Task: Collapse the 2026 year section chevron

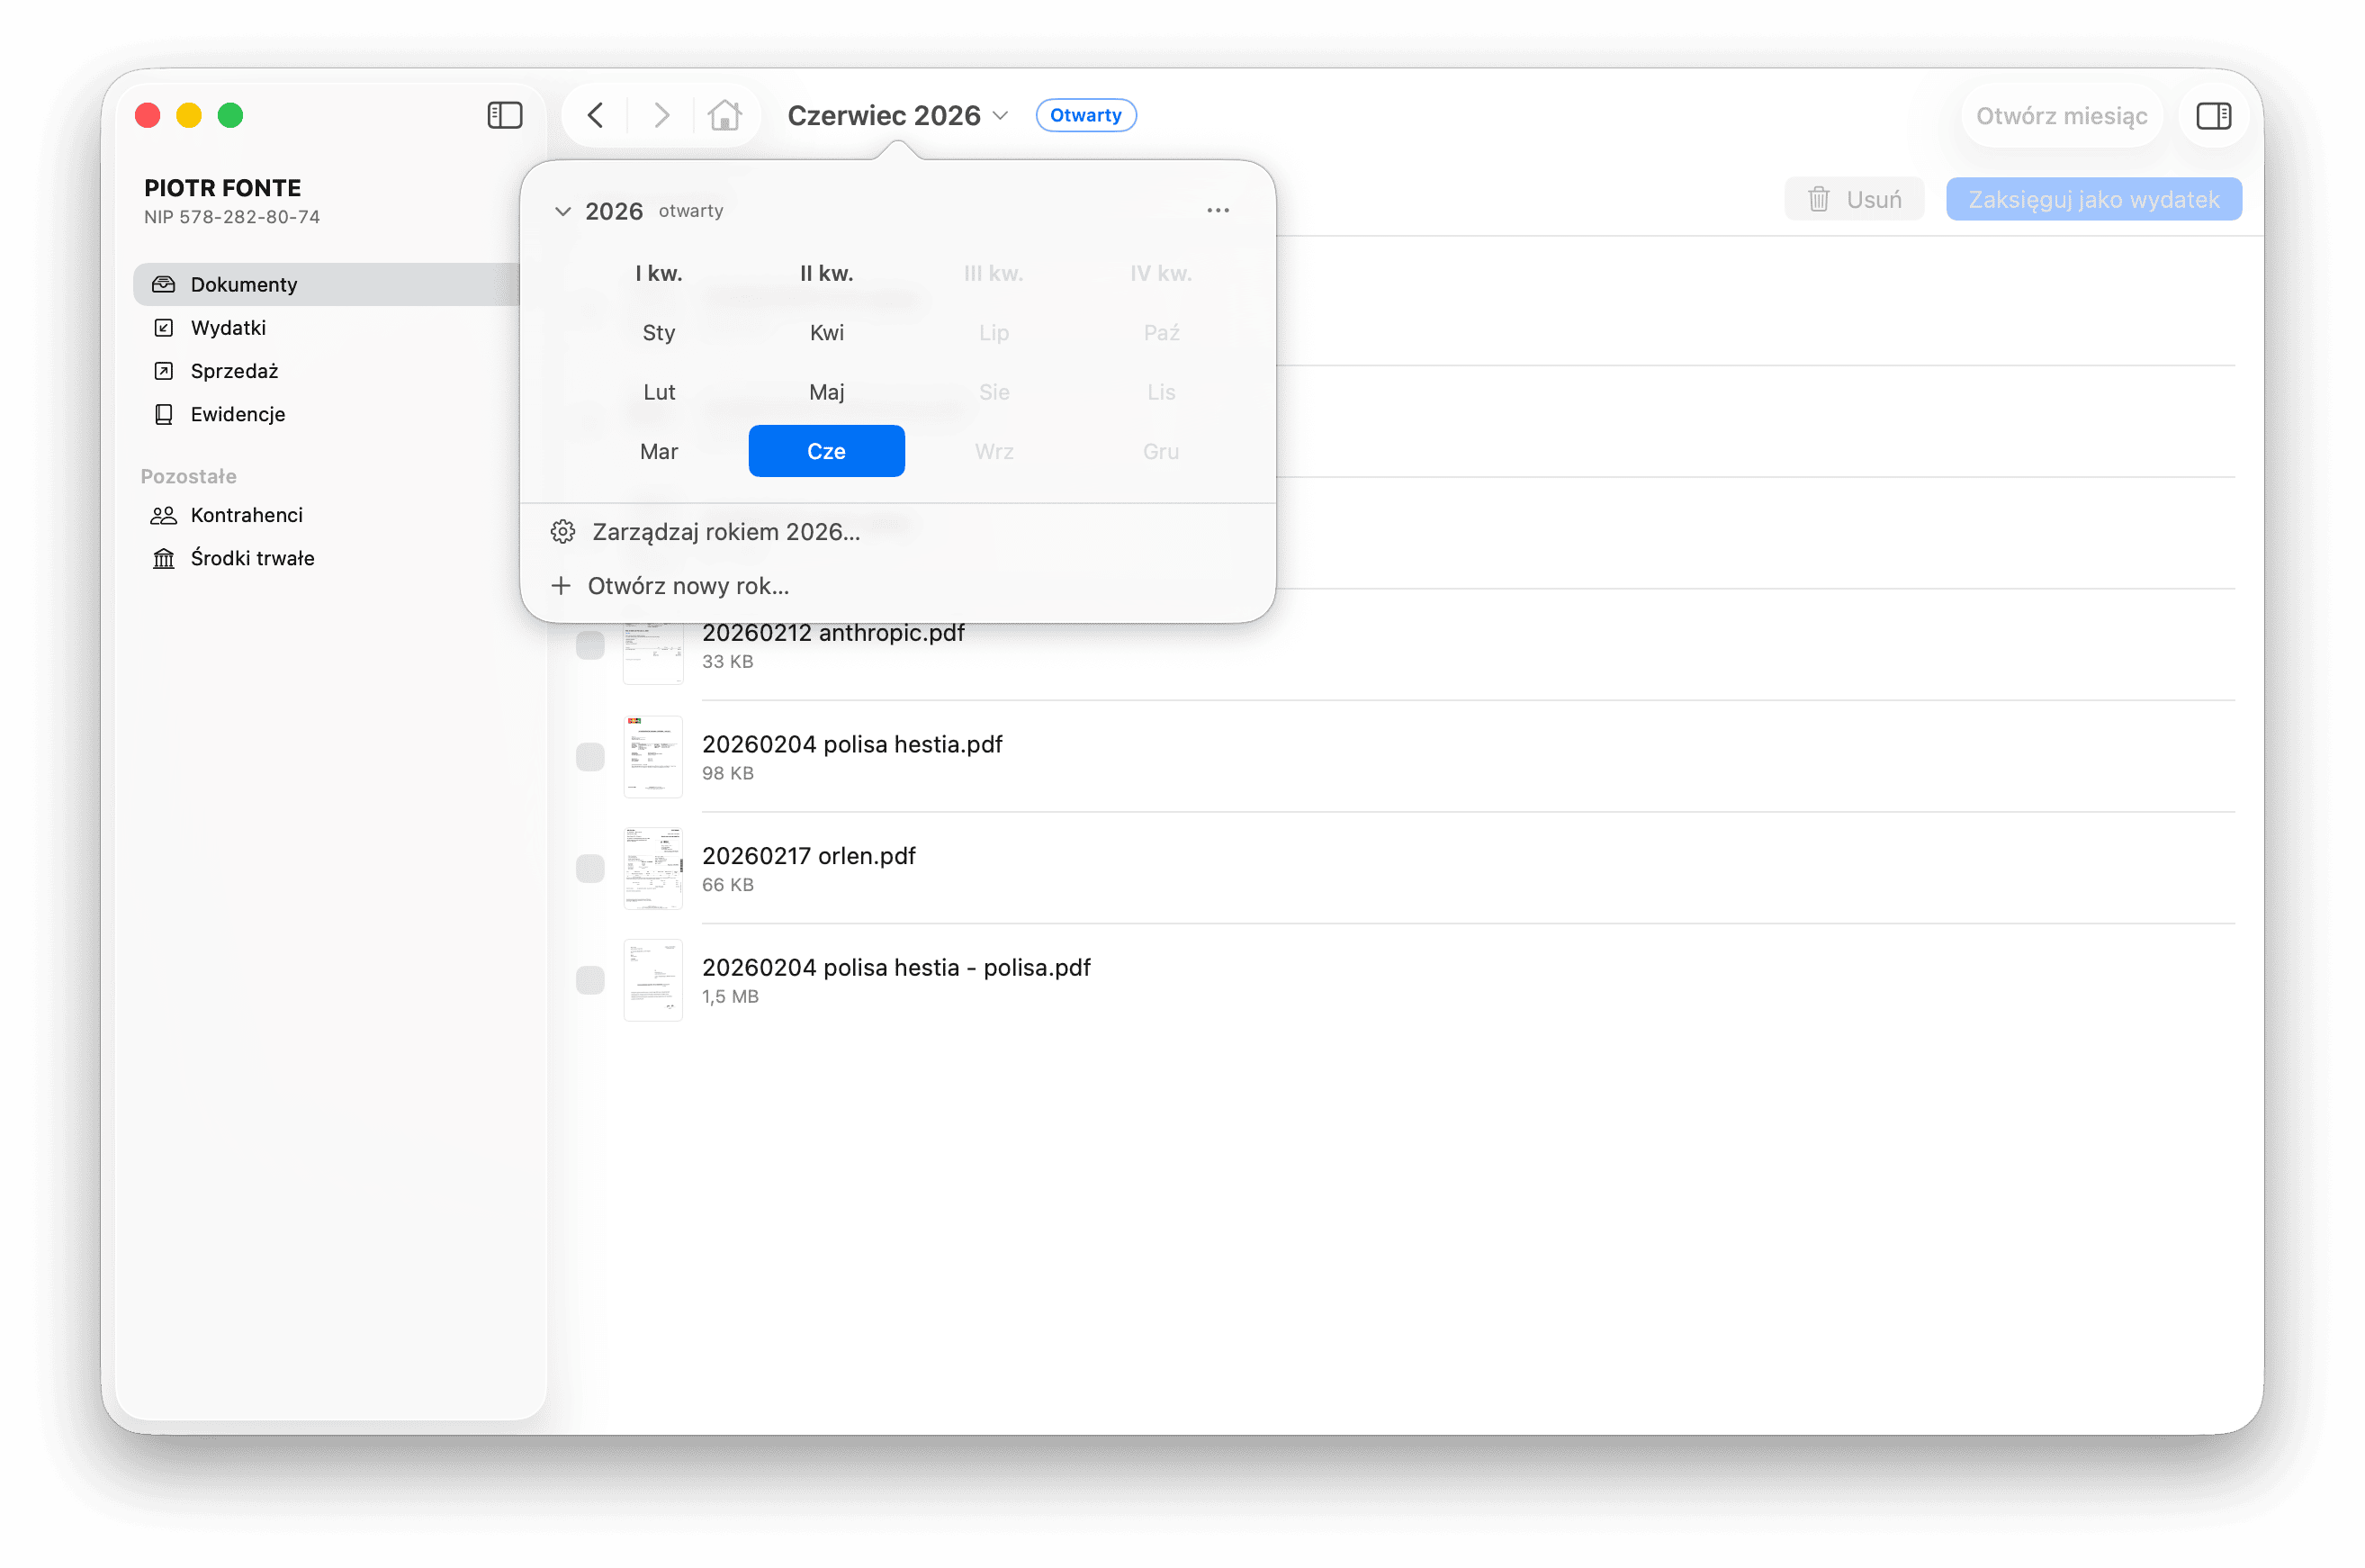Action: click(562, 211)
